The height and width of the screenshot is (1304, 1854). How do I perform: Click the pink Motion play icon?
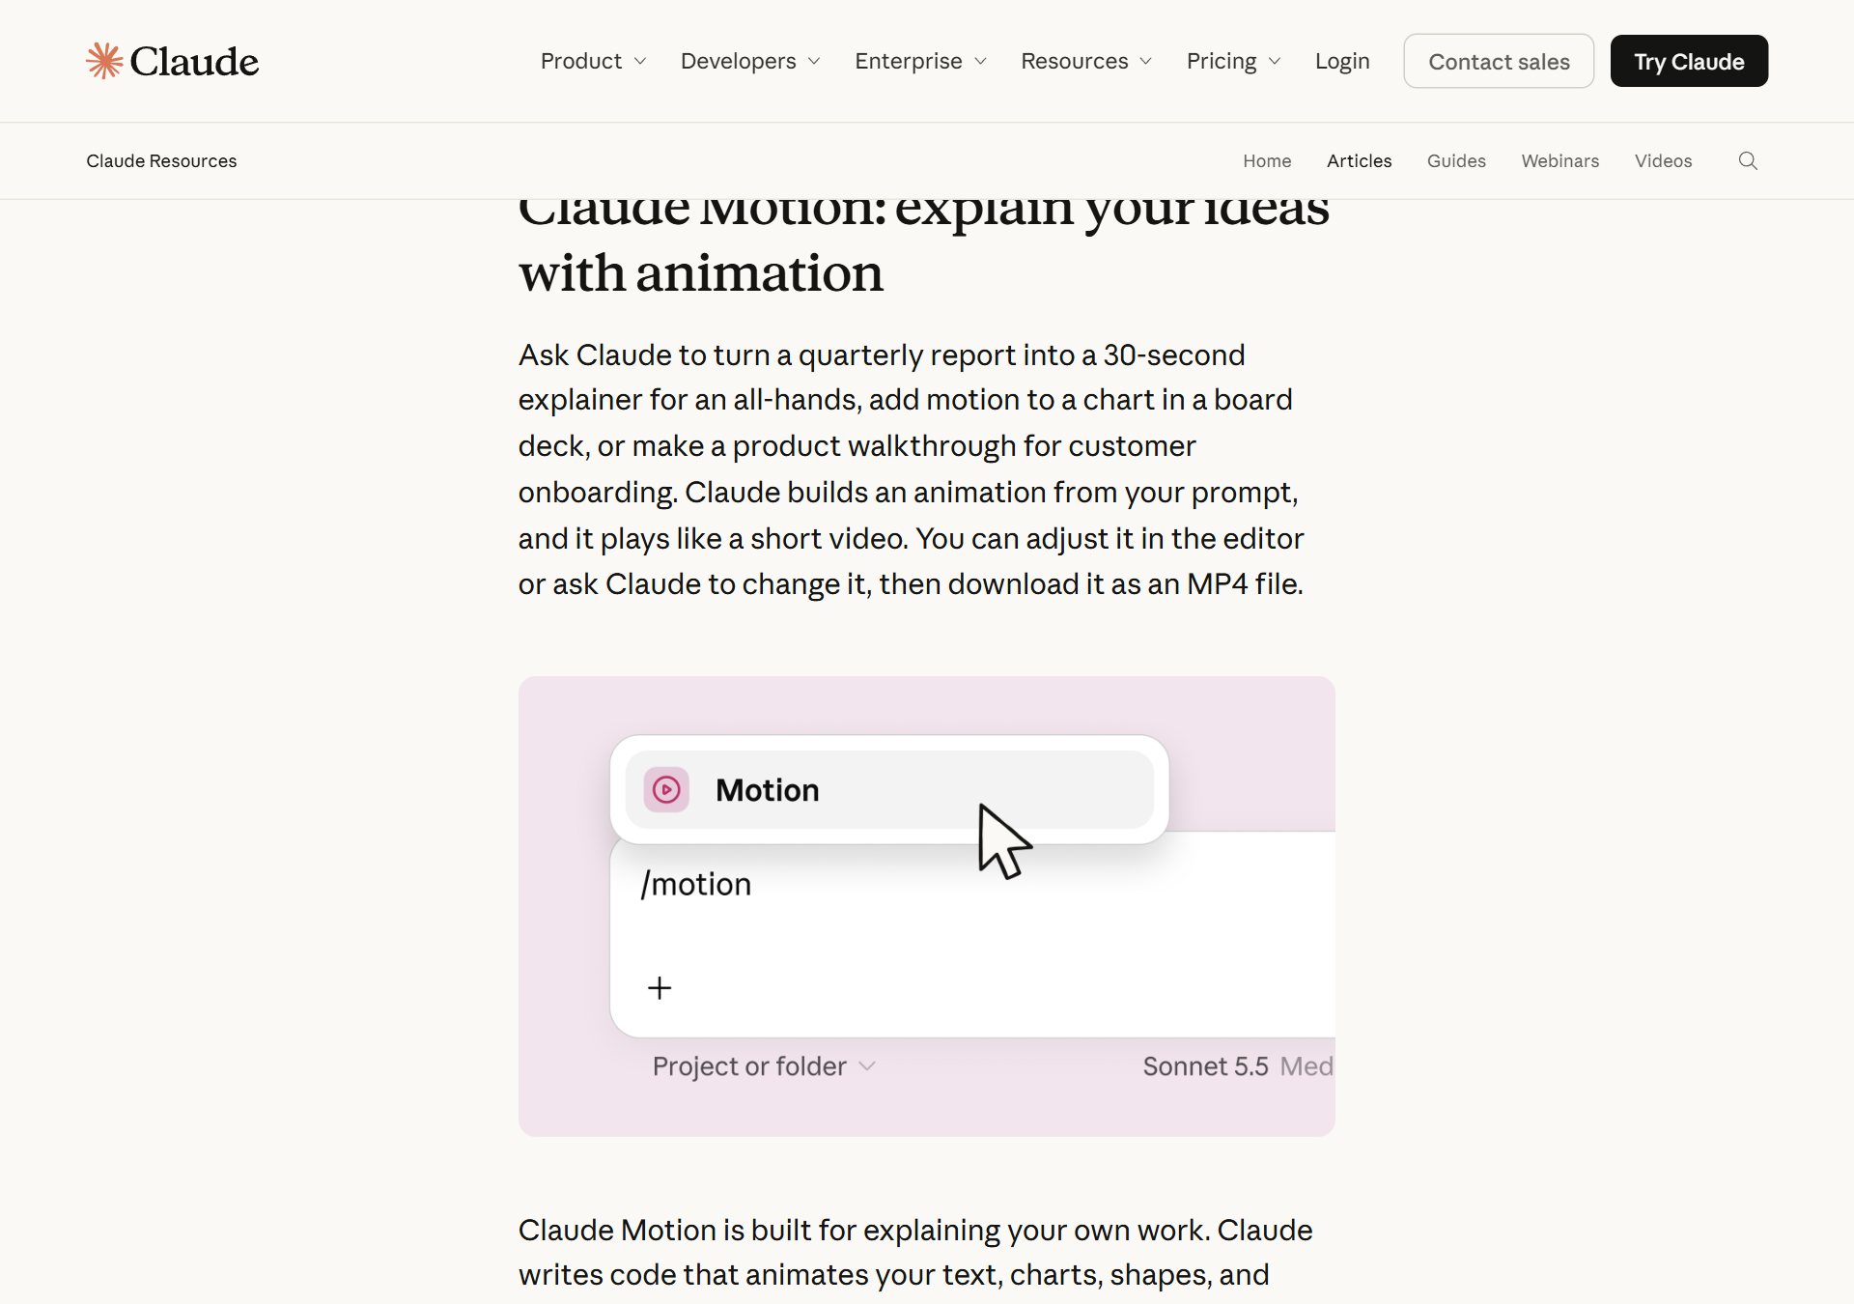(666, 790)
